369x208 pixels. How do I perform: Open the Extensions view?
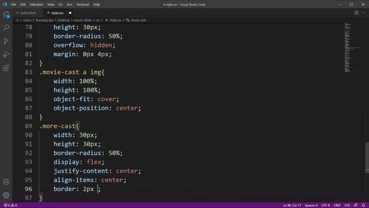(6, 68)
